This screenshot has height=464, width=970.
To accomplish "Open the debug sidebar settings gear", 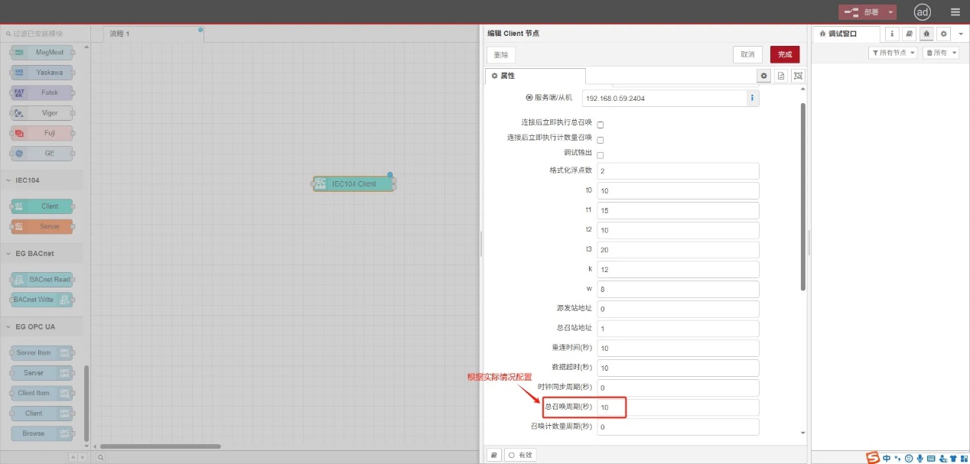I will point(942,34).
